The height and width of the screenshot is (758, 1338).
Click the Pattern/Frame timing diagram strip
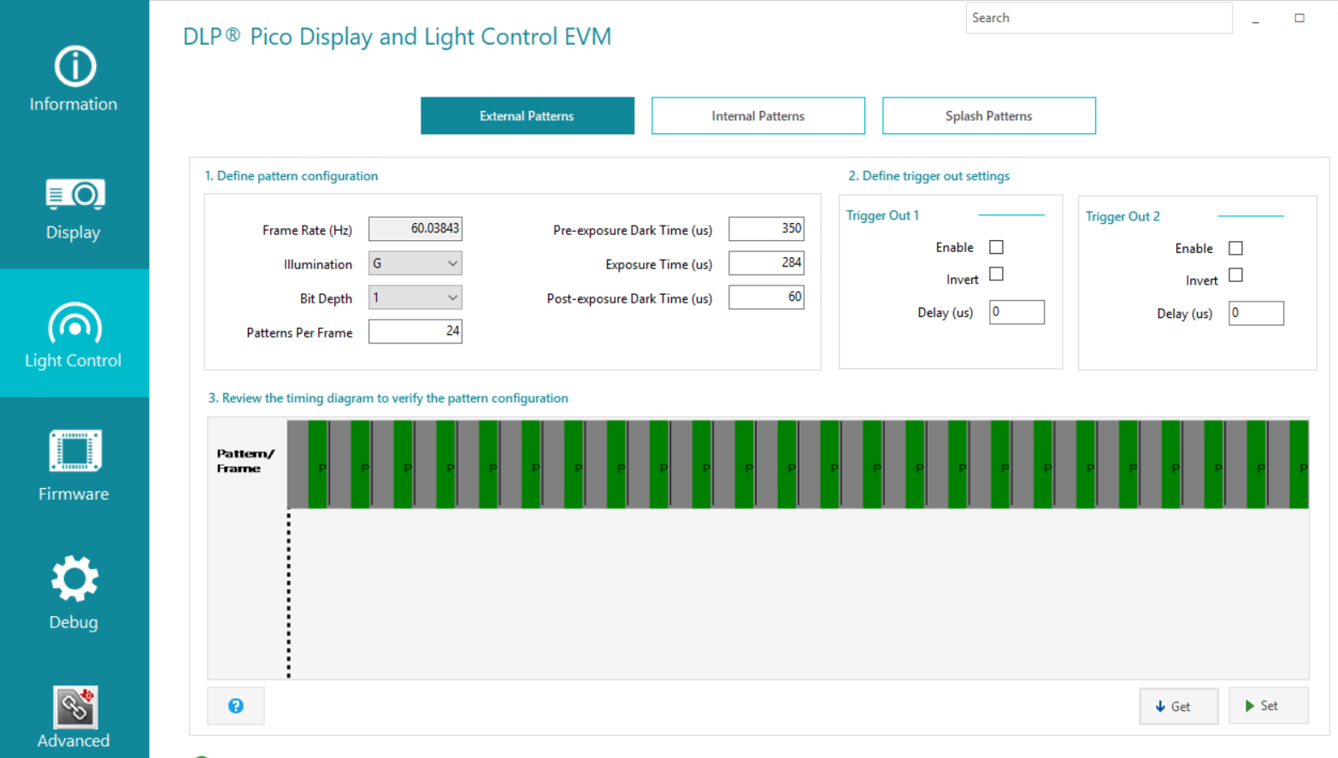[798, 464]
